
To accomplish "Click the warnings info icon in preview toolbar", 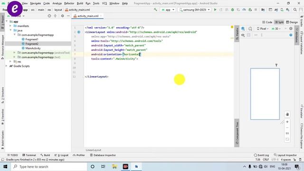I will pyautogui.click(x=291, y=28).
